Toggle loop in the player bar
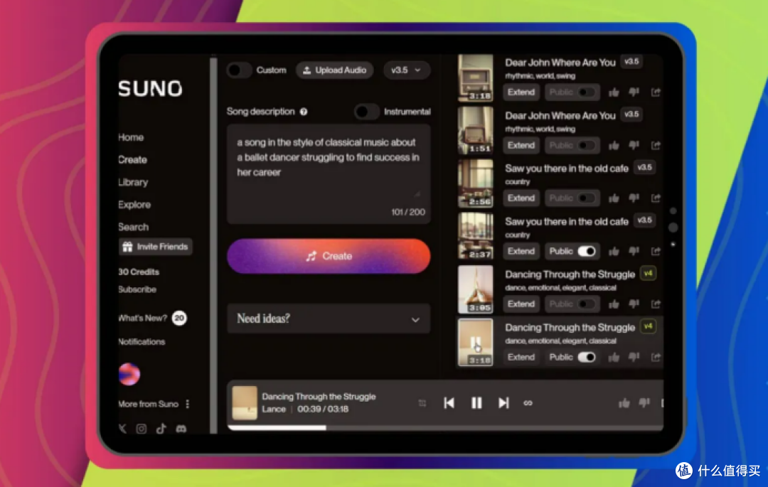Screen dimensions: 768x487 pyautogui.click(x=528, y=403)
